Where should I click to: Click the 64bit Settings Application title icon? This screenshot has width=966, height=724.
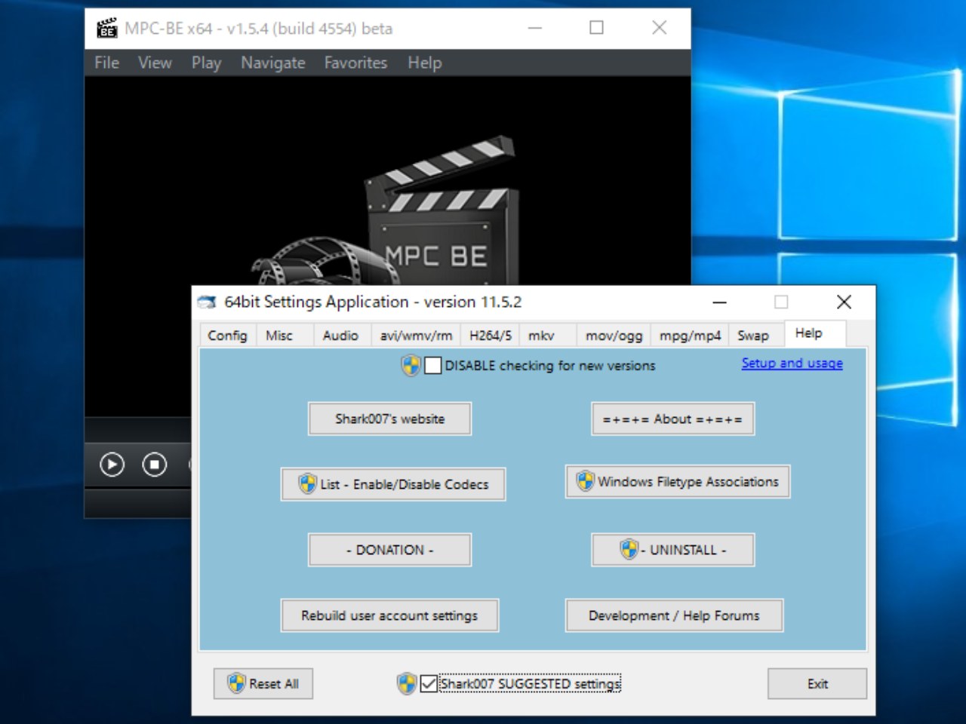(207, 302)
